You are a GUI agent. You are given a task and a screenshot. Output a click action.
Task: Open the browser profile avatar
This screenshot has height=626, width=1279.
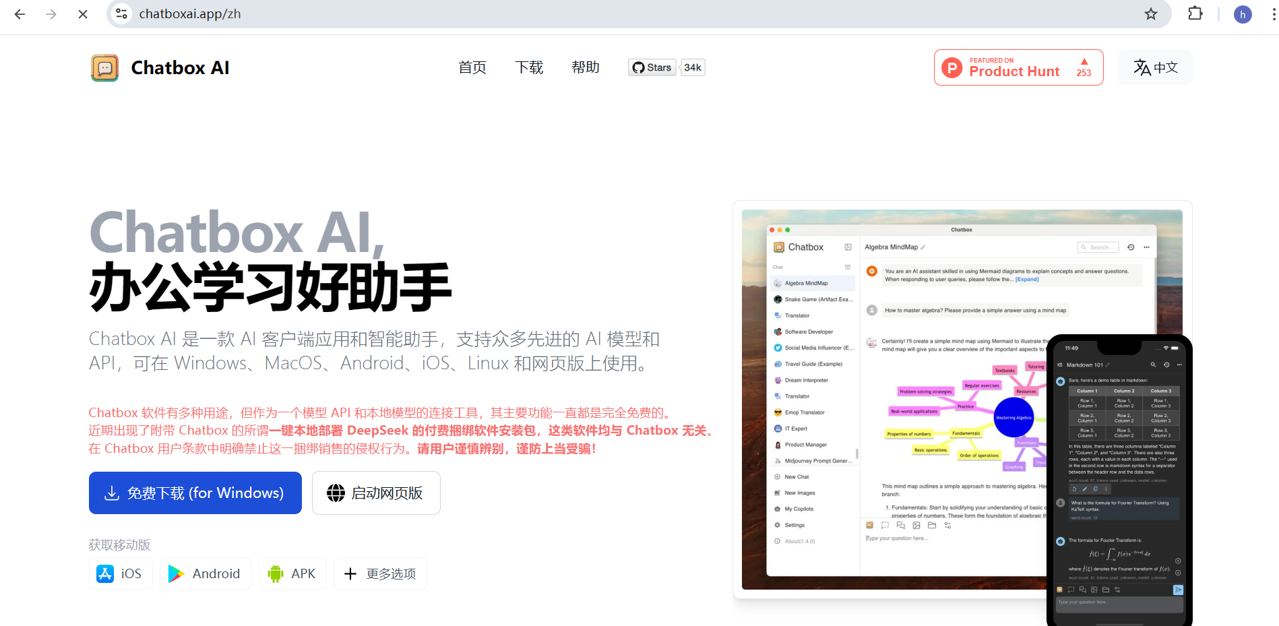tap(1243, 14)
